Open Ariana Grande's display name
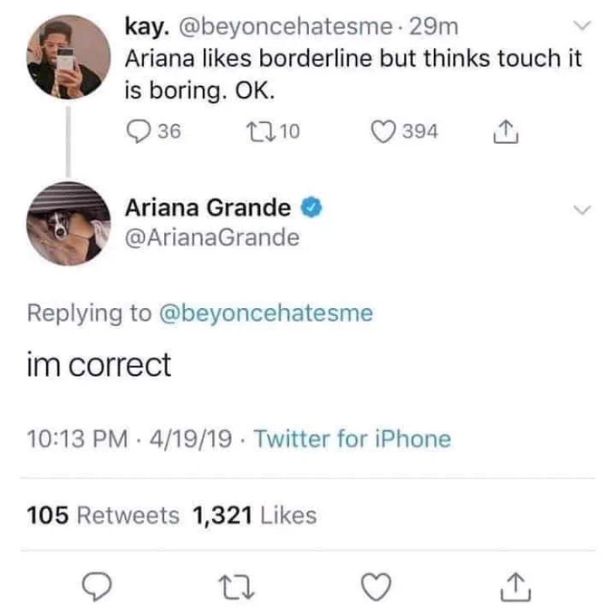616x616 pixels. (207, 207)
